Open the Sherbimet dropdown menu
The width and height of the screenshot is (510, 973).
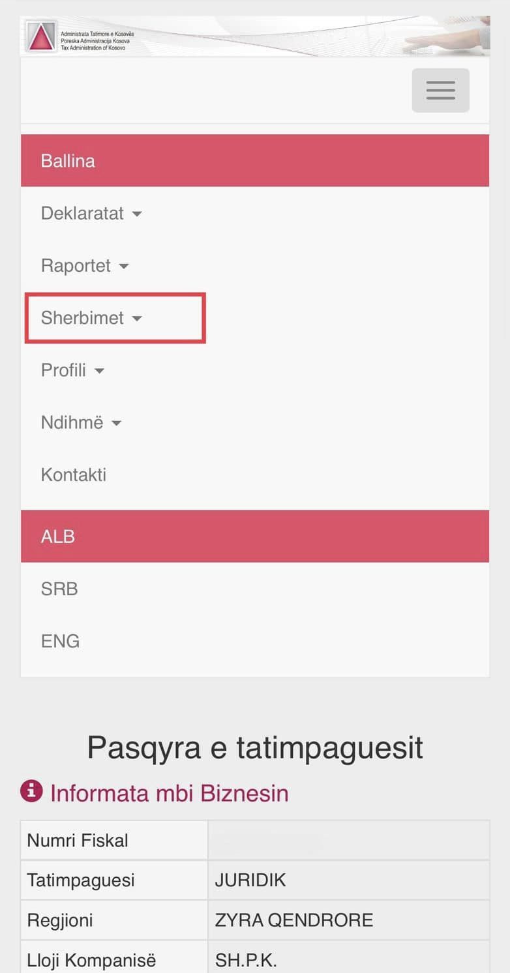[91, 318]
